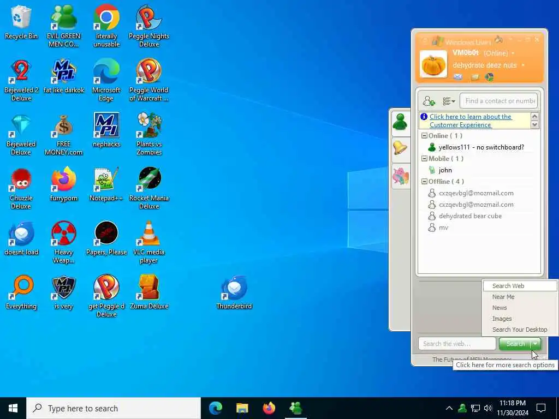Select Heavy Weapon desktop shortcut
Viewport: 559px width, 419px height.
point(63,243)
